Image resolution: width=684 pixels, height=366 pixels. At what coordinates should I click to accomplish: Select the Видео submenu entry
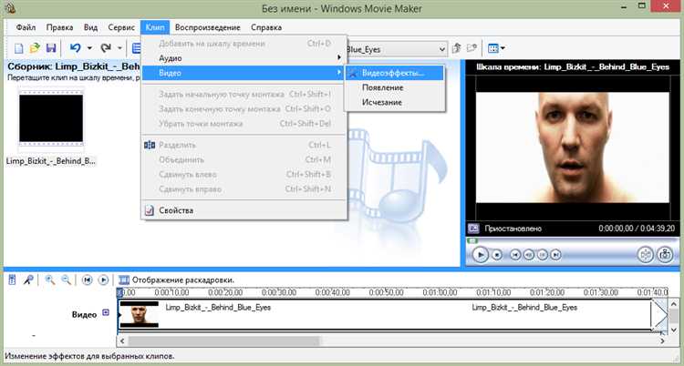click(244, 73)
